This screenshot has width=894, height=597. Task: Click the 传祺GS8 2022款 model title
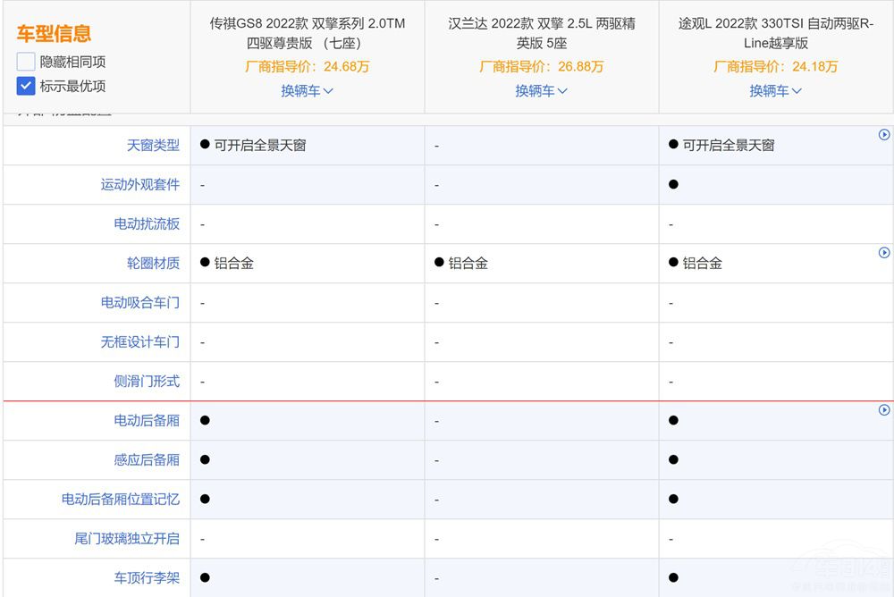pyautogui.click(x=307, y=33)
